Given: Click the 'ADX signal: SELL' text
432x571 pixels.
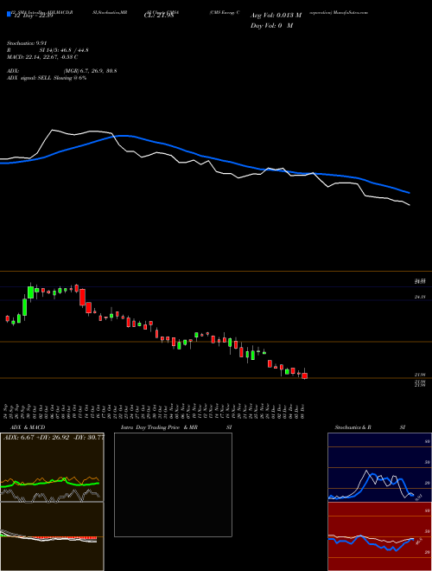Looking at the screenshot, I should point(29,78).
